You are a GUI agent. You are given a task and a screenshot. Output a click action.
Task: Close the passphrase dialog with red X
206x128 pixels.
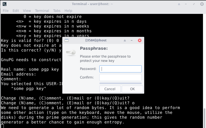point(140,40)
